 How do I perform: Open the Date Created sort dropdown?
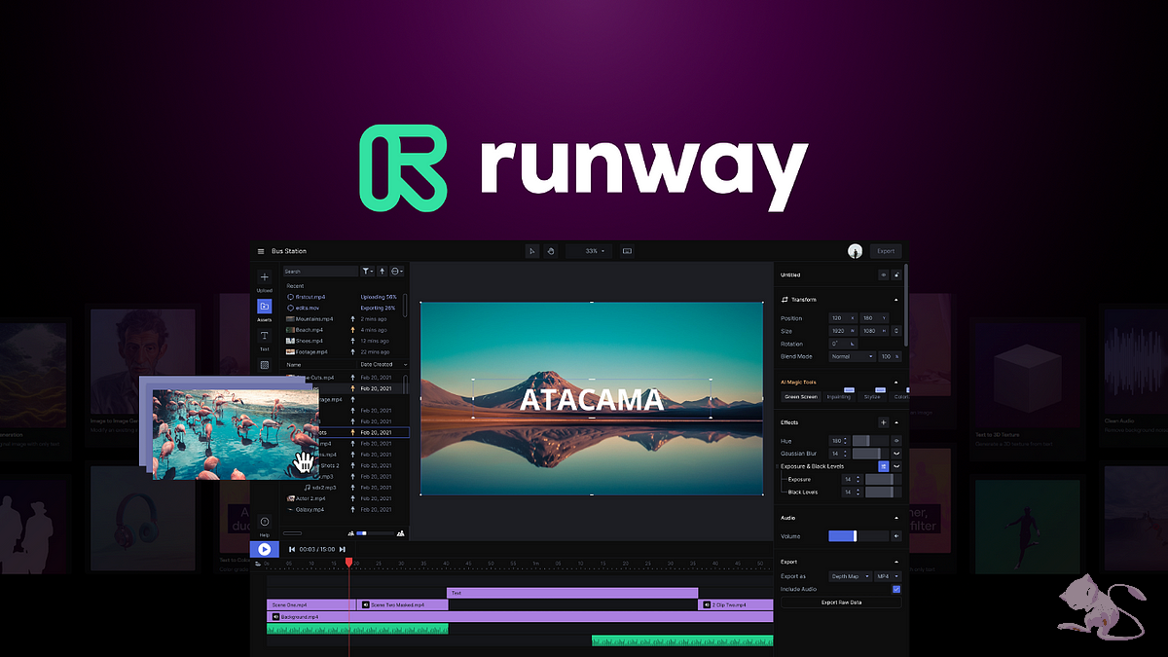(383, 364)
